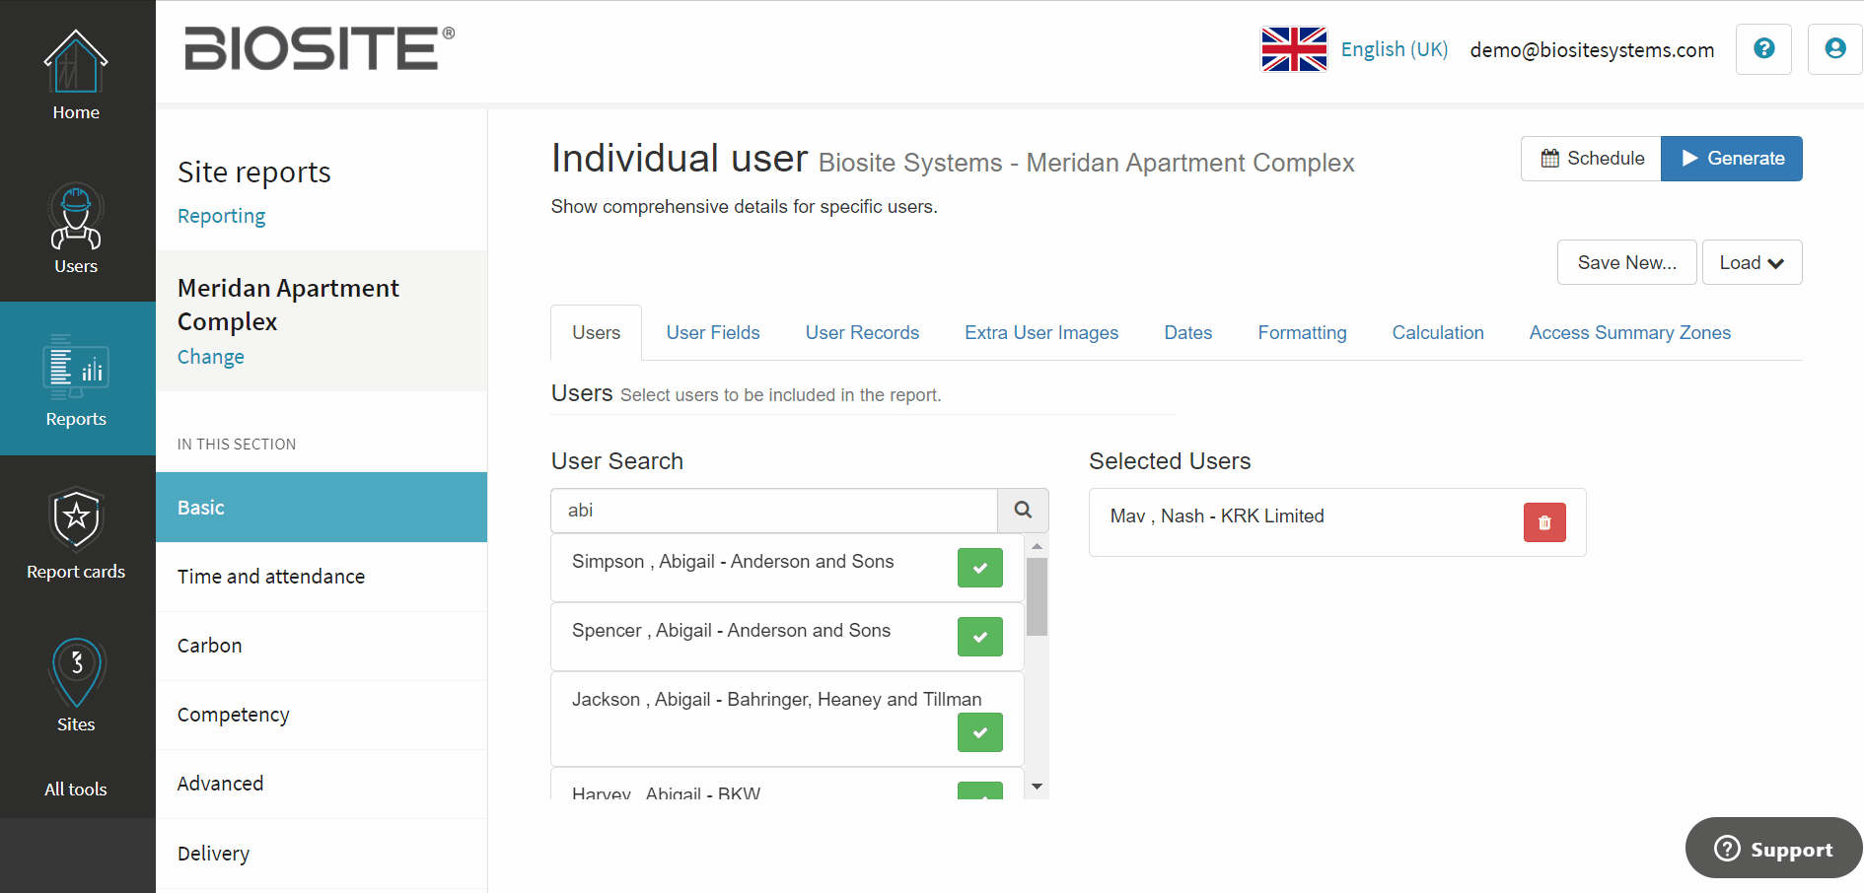
Task: Switch to the User Fields tab
Action: point(713,333)
